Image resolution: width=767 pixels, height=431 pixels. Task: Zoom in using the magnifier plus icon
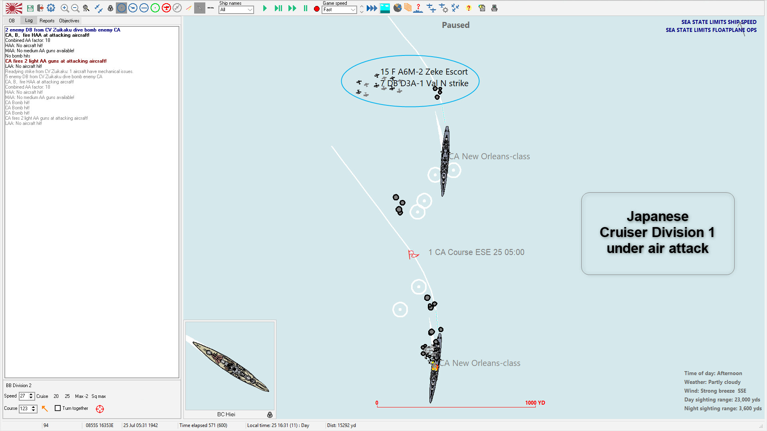[x=64, y=8]
